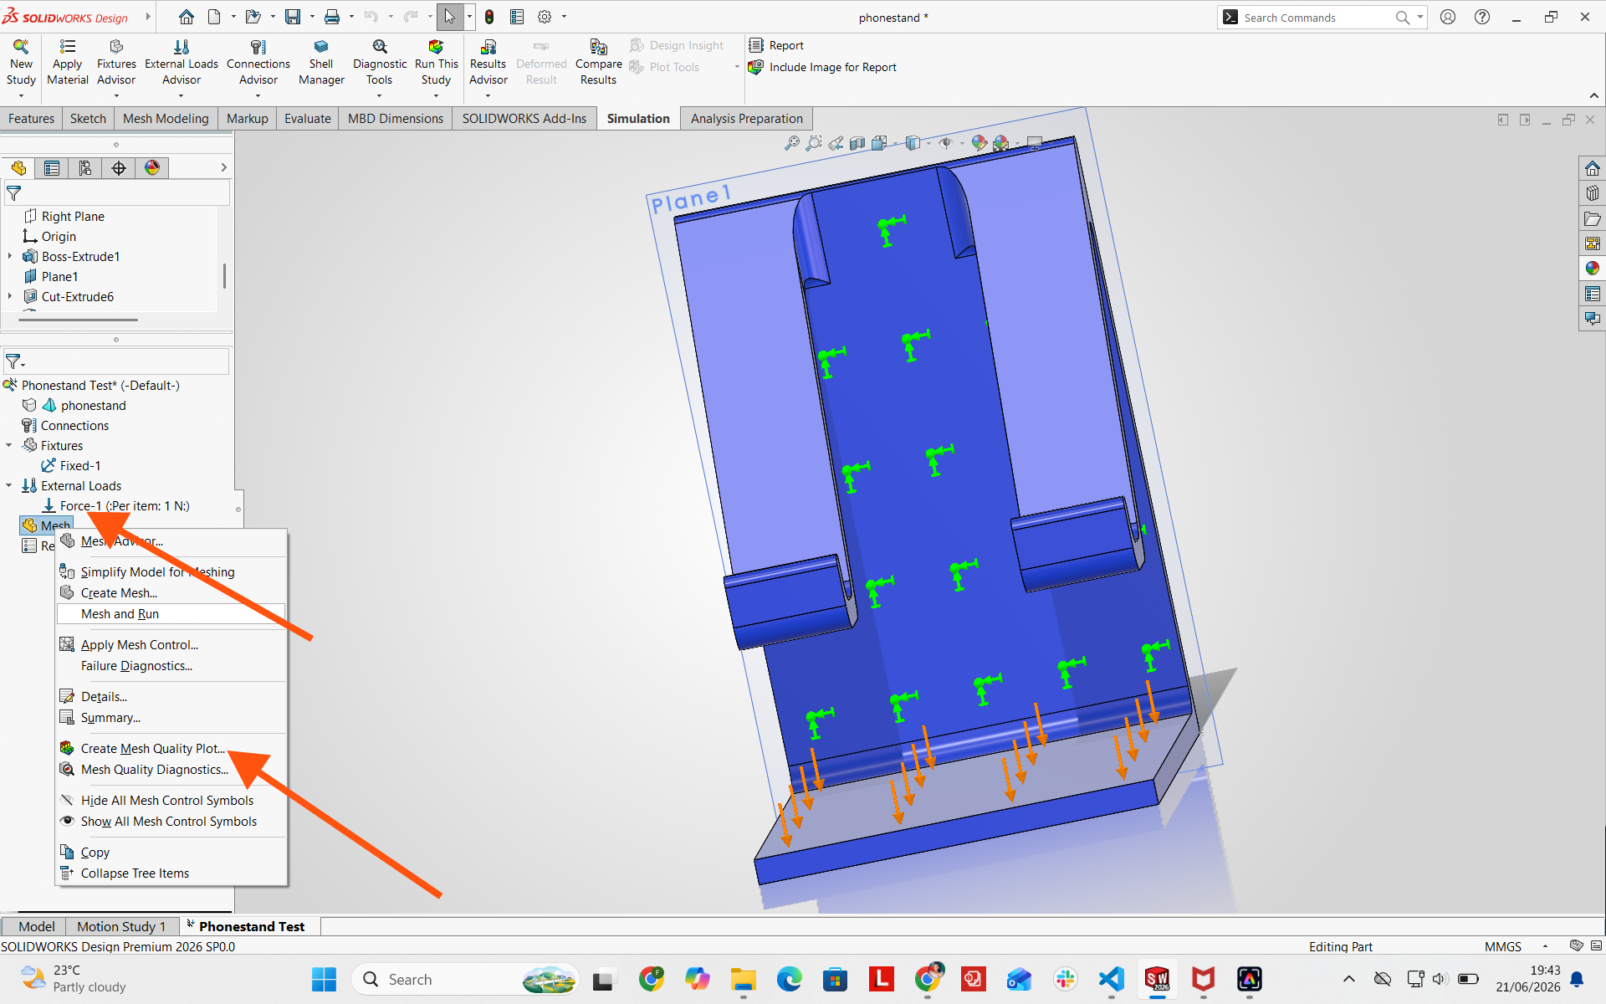Open Design Library task pane icon
Viewport: 1606px width, 1004px height.
(x=1592, y=193)
